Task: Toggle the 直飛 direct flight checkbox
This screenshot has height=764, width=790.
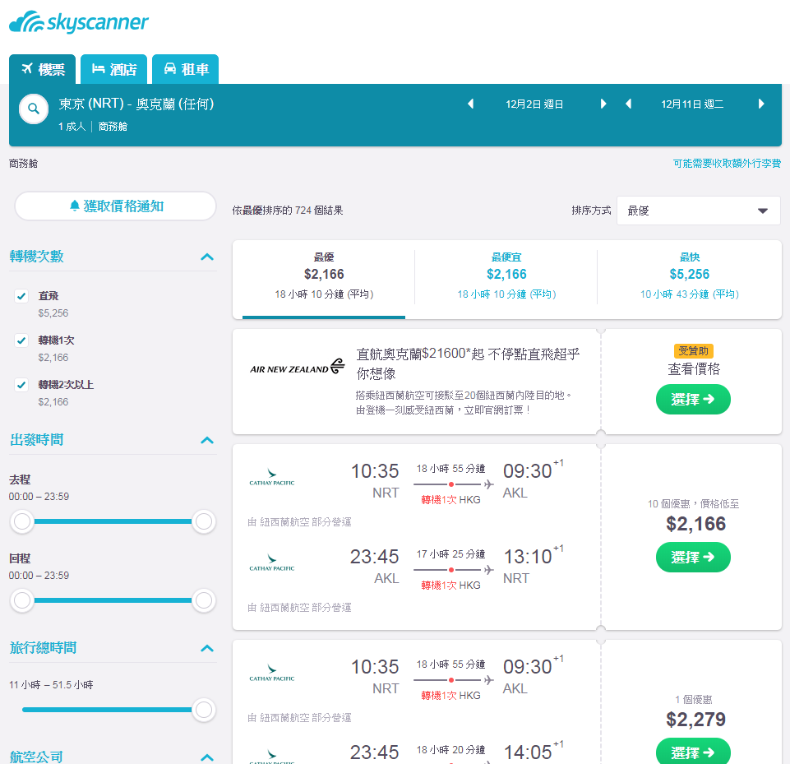Action: pyautogui.click(x=21, y=296)
